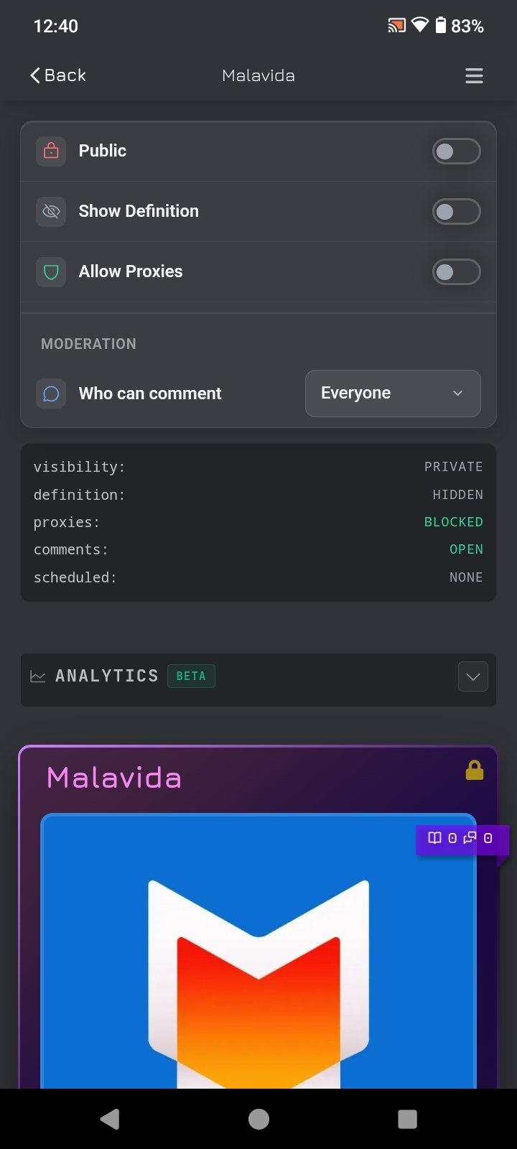
Task: Open the Who can comment dropdown
Action: [393, 394]
